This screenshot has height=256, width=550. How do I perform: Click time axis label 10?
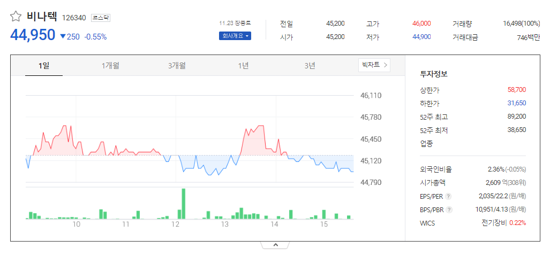pyautogui.click(x=77, y=224)
